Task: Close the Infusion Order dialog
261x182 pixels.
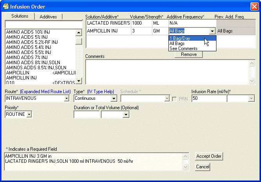Action: (254, 7)
